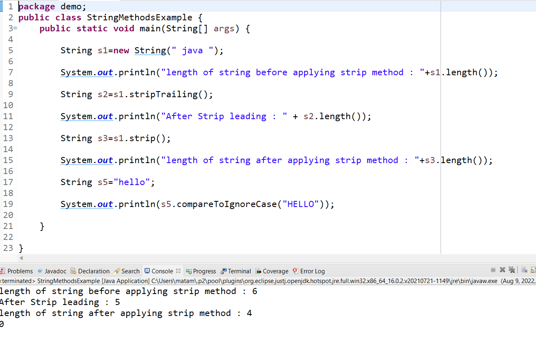Click the closing brace on line 23
536x340 pixels.
(21, 248)
